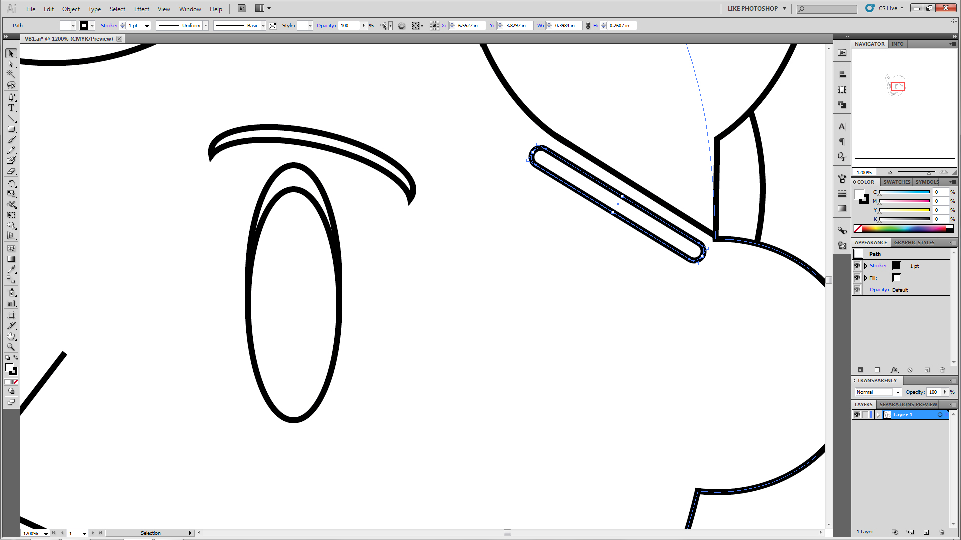Image resolution: width=961 pixels, height=540 pixels.
Task: Hide Layer 1 visibility eye
Action: [x=857, y=415]
